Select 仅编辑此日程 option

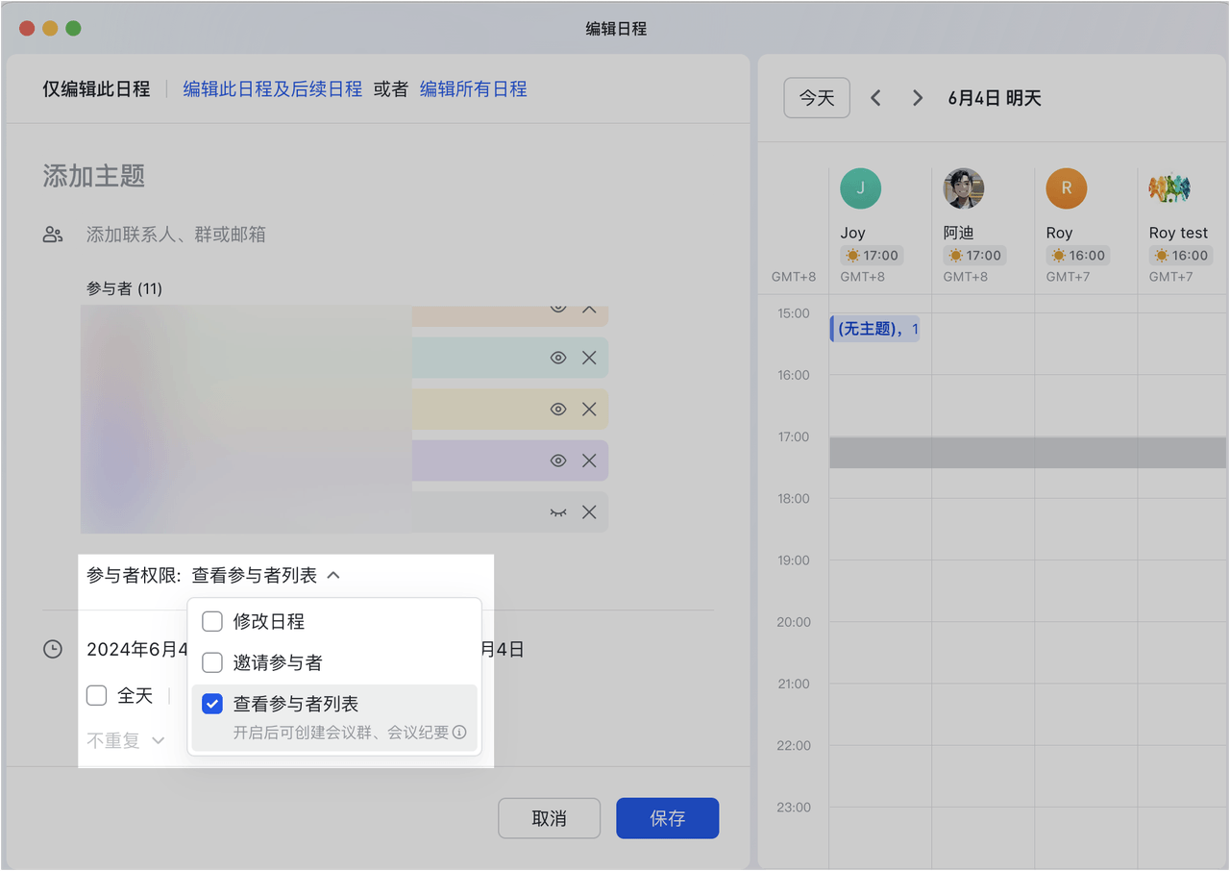[96, 89]
